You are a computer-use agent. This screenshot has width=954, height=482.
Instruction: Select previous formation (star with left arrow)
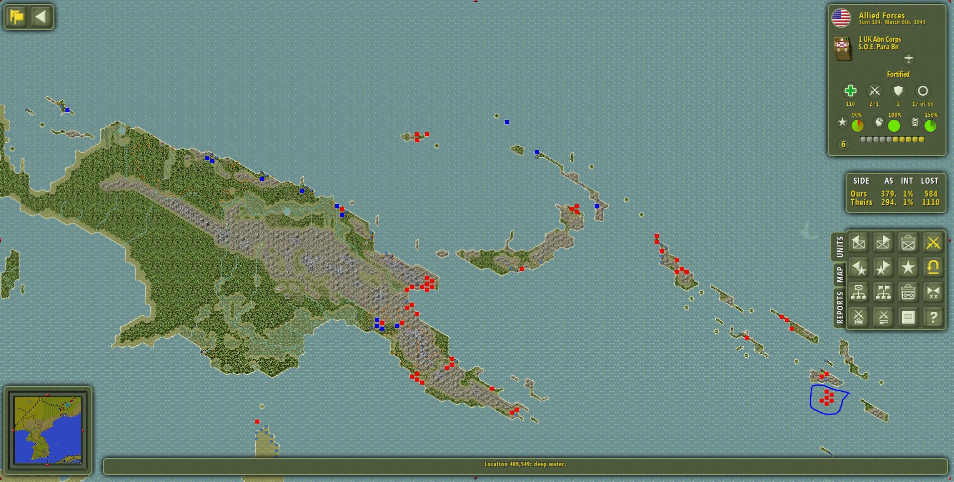[859, 267]
